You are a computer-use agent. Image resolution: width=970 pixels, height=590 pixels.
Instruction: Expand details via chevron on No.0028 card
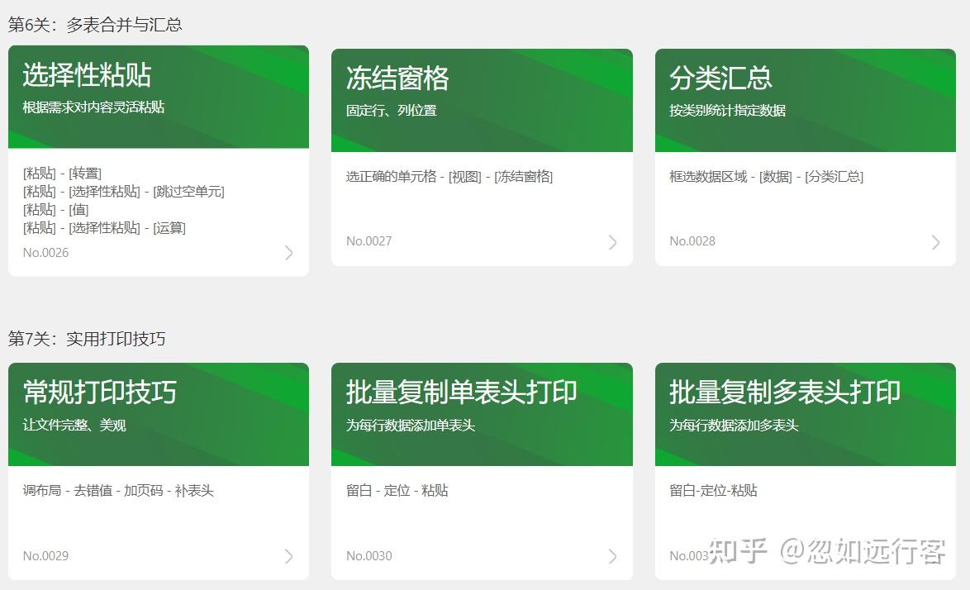(934, 242)
